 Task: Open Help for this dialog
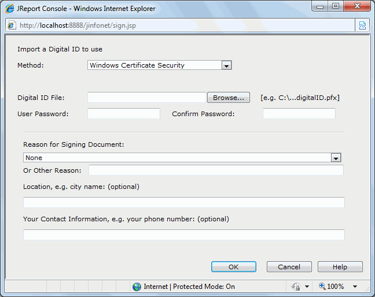pos(340,267)
